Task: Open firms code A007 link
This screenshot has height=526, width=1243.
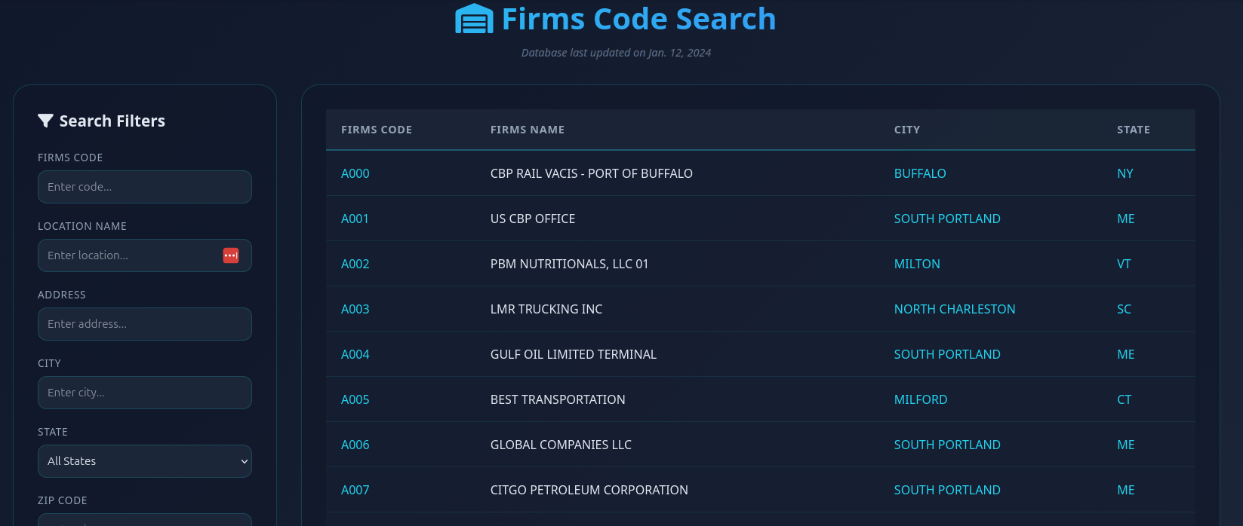Action: pos(355,490)
